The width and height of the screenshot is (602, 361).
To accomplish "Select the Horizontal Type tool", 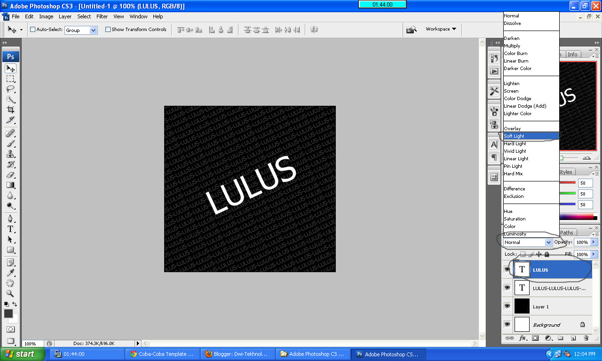I will (10, 229).
